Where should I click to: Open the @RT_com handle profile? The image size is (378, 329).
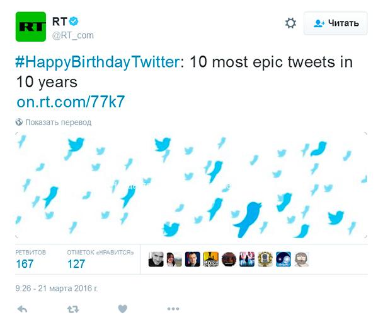click(72, 35)
